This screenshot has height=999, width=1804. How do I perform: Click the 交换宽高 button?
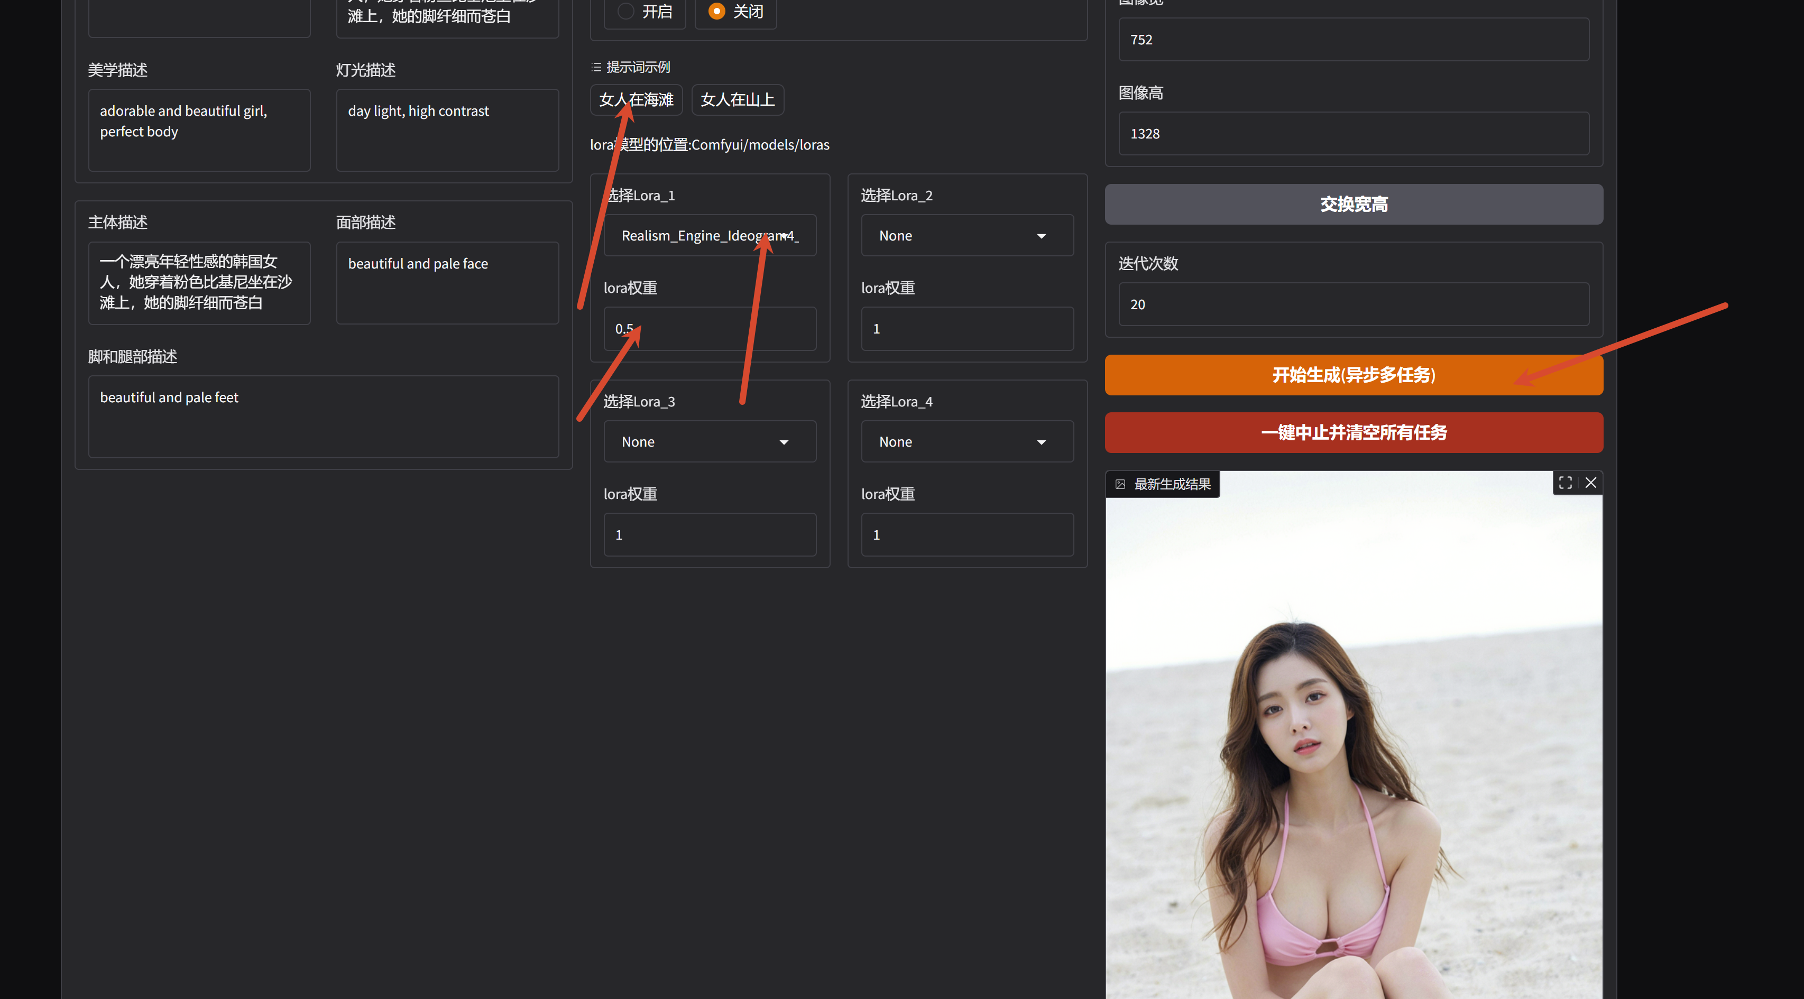(x=1354, y=205)
